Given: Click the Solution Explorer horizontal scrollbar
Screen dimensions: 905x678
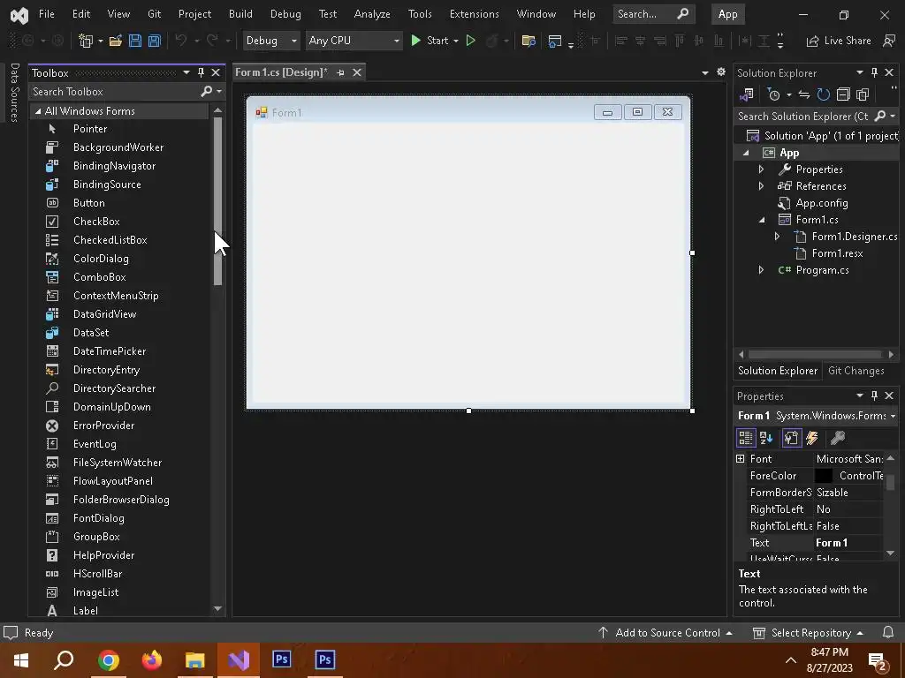Looking at the screenshot, I should (x=815, y=354).
